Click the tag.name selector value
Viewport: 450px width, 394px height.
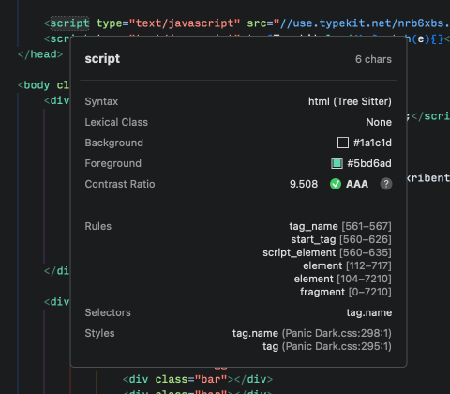click(x=368, y=312)
